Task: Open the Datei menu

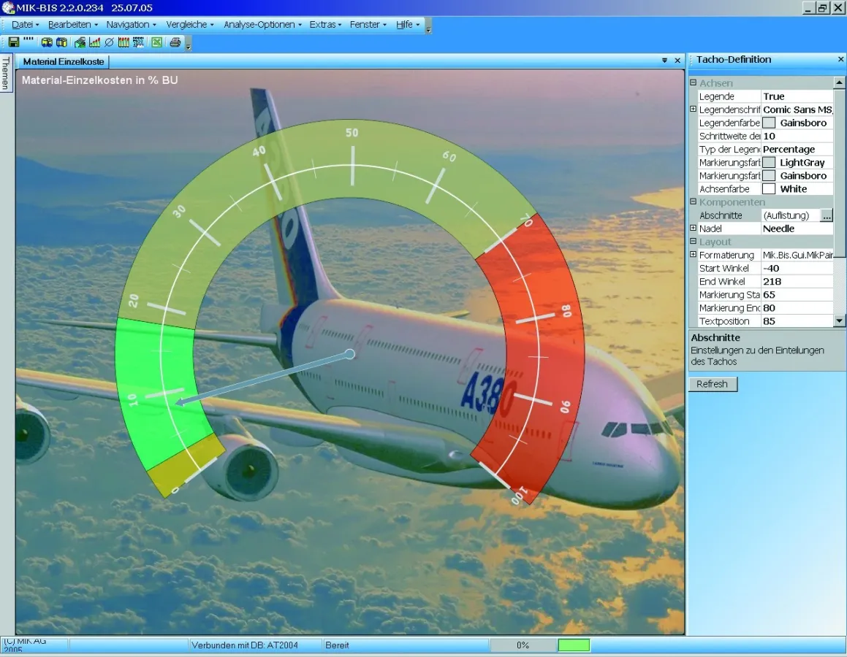Action: tap(24, 24)
